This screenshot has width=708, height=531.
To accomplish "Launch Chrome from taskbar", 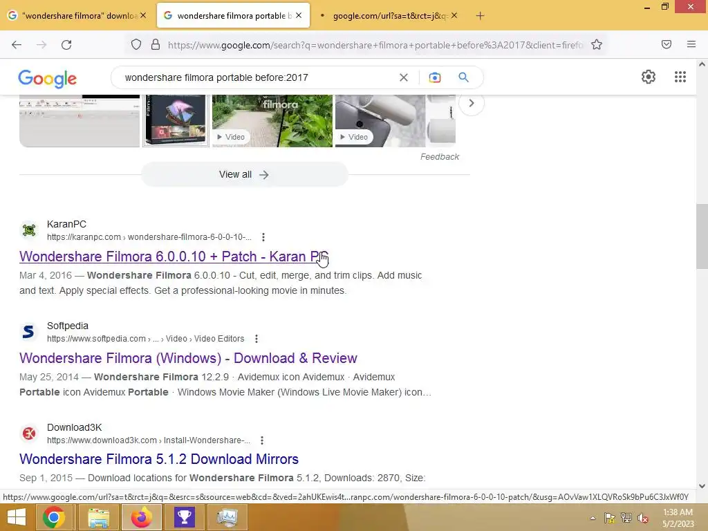I will click(53, 517).
